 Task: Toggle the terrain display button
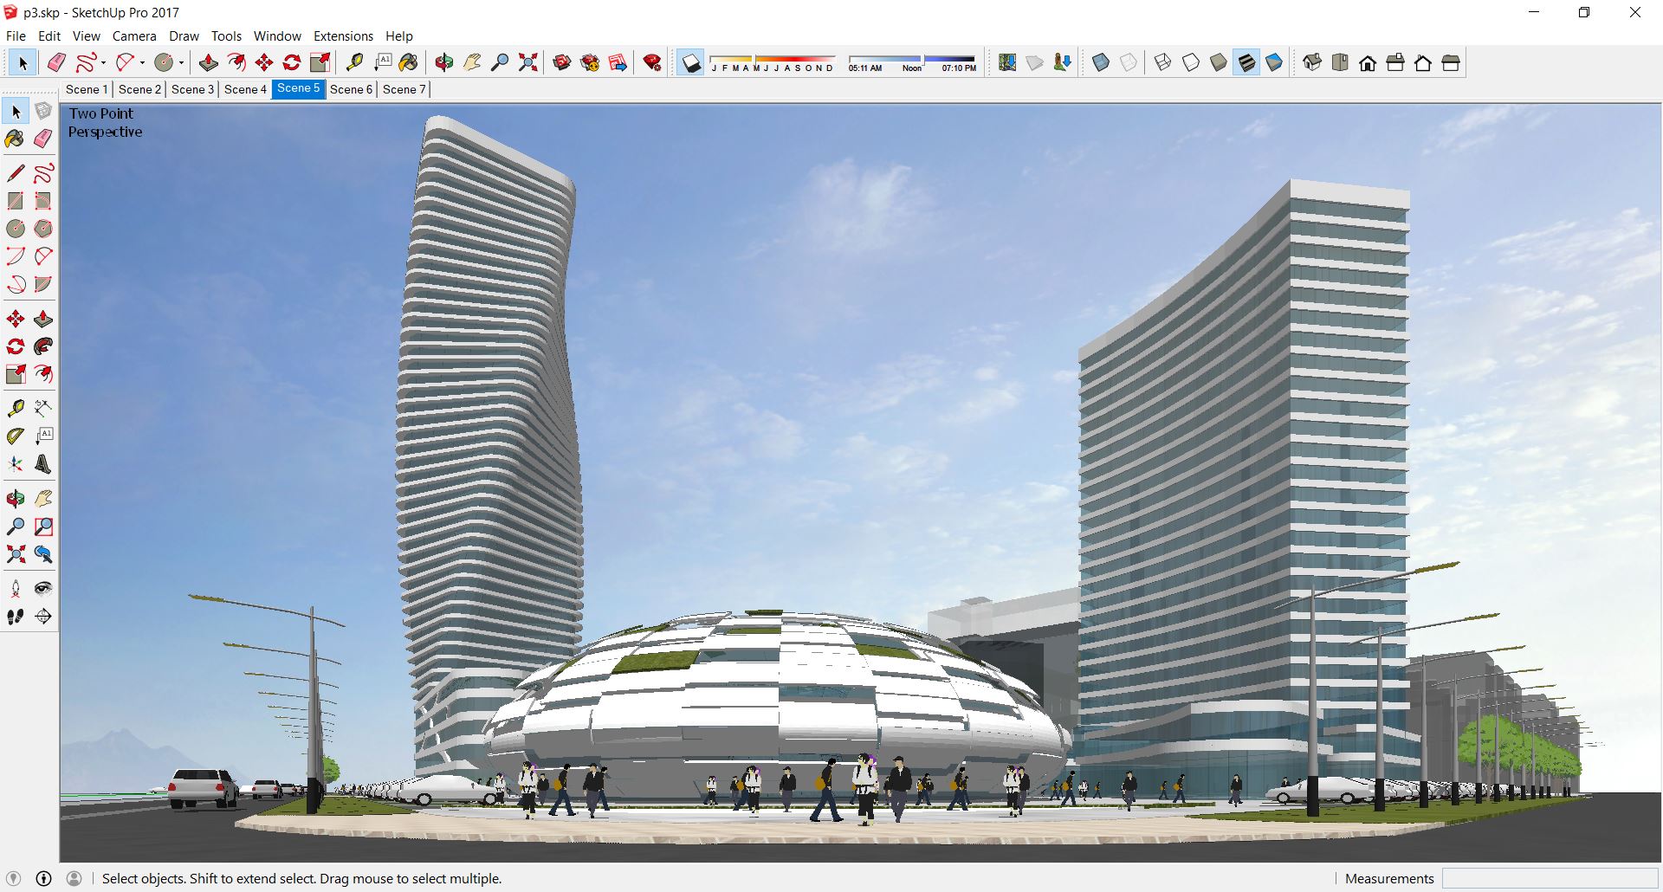(1035, 62)
